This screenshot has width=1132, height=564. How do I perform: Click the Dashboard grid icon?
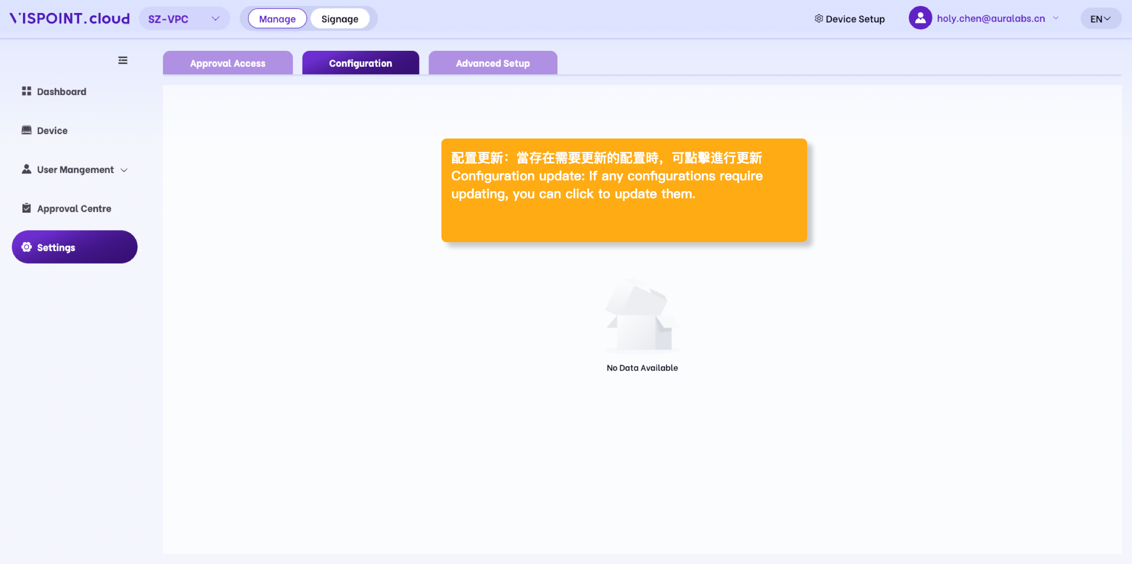(x=26, y=91)
